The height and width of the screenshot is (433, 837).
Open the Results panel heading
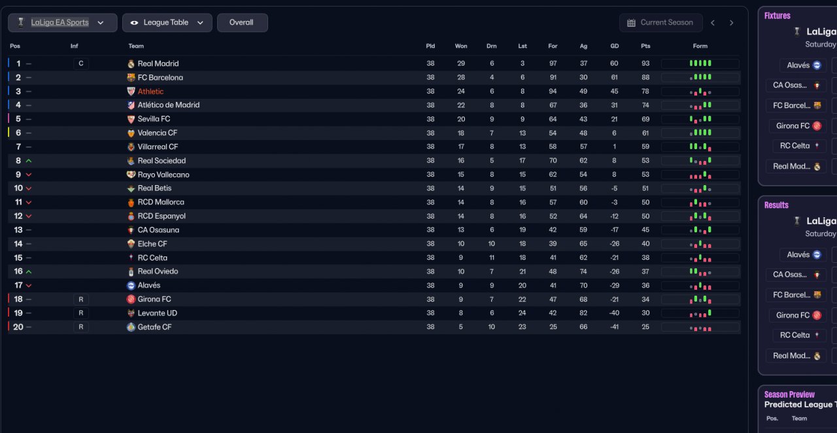pos(776,205)
